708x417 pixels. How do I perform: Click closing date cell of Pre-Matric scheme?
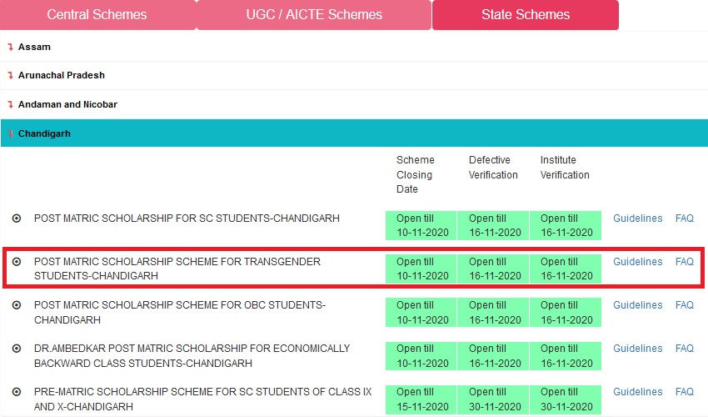point(421,399)
